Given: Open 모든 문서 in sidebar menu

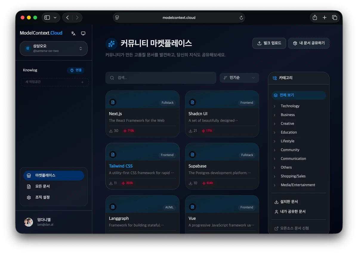Looking at the screenshot, I should coord(54,186).
